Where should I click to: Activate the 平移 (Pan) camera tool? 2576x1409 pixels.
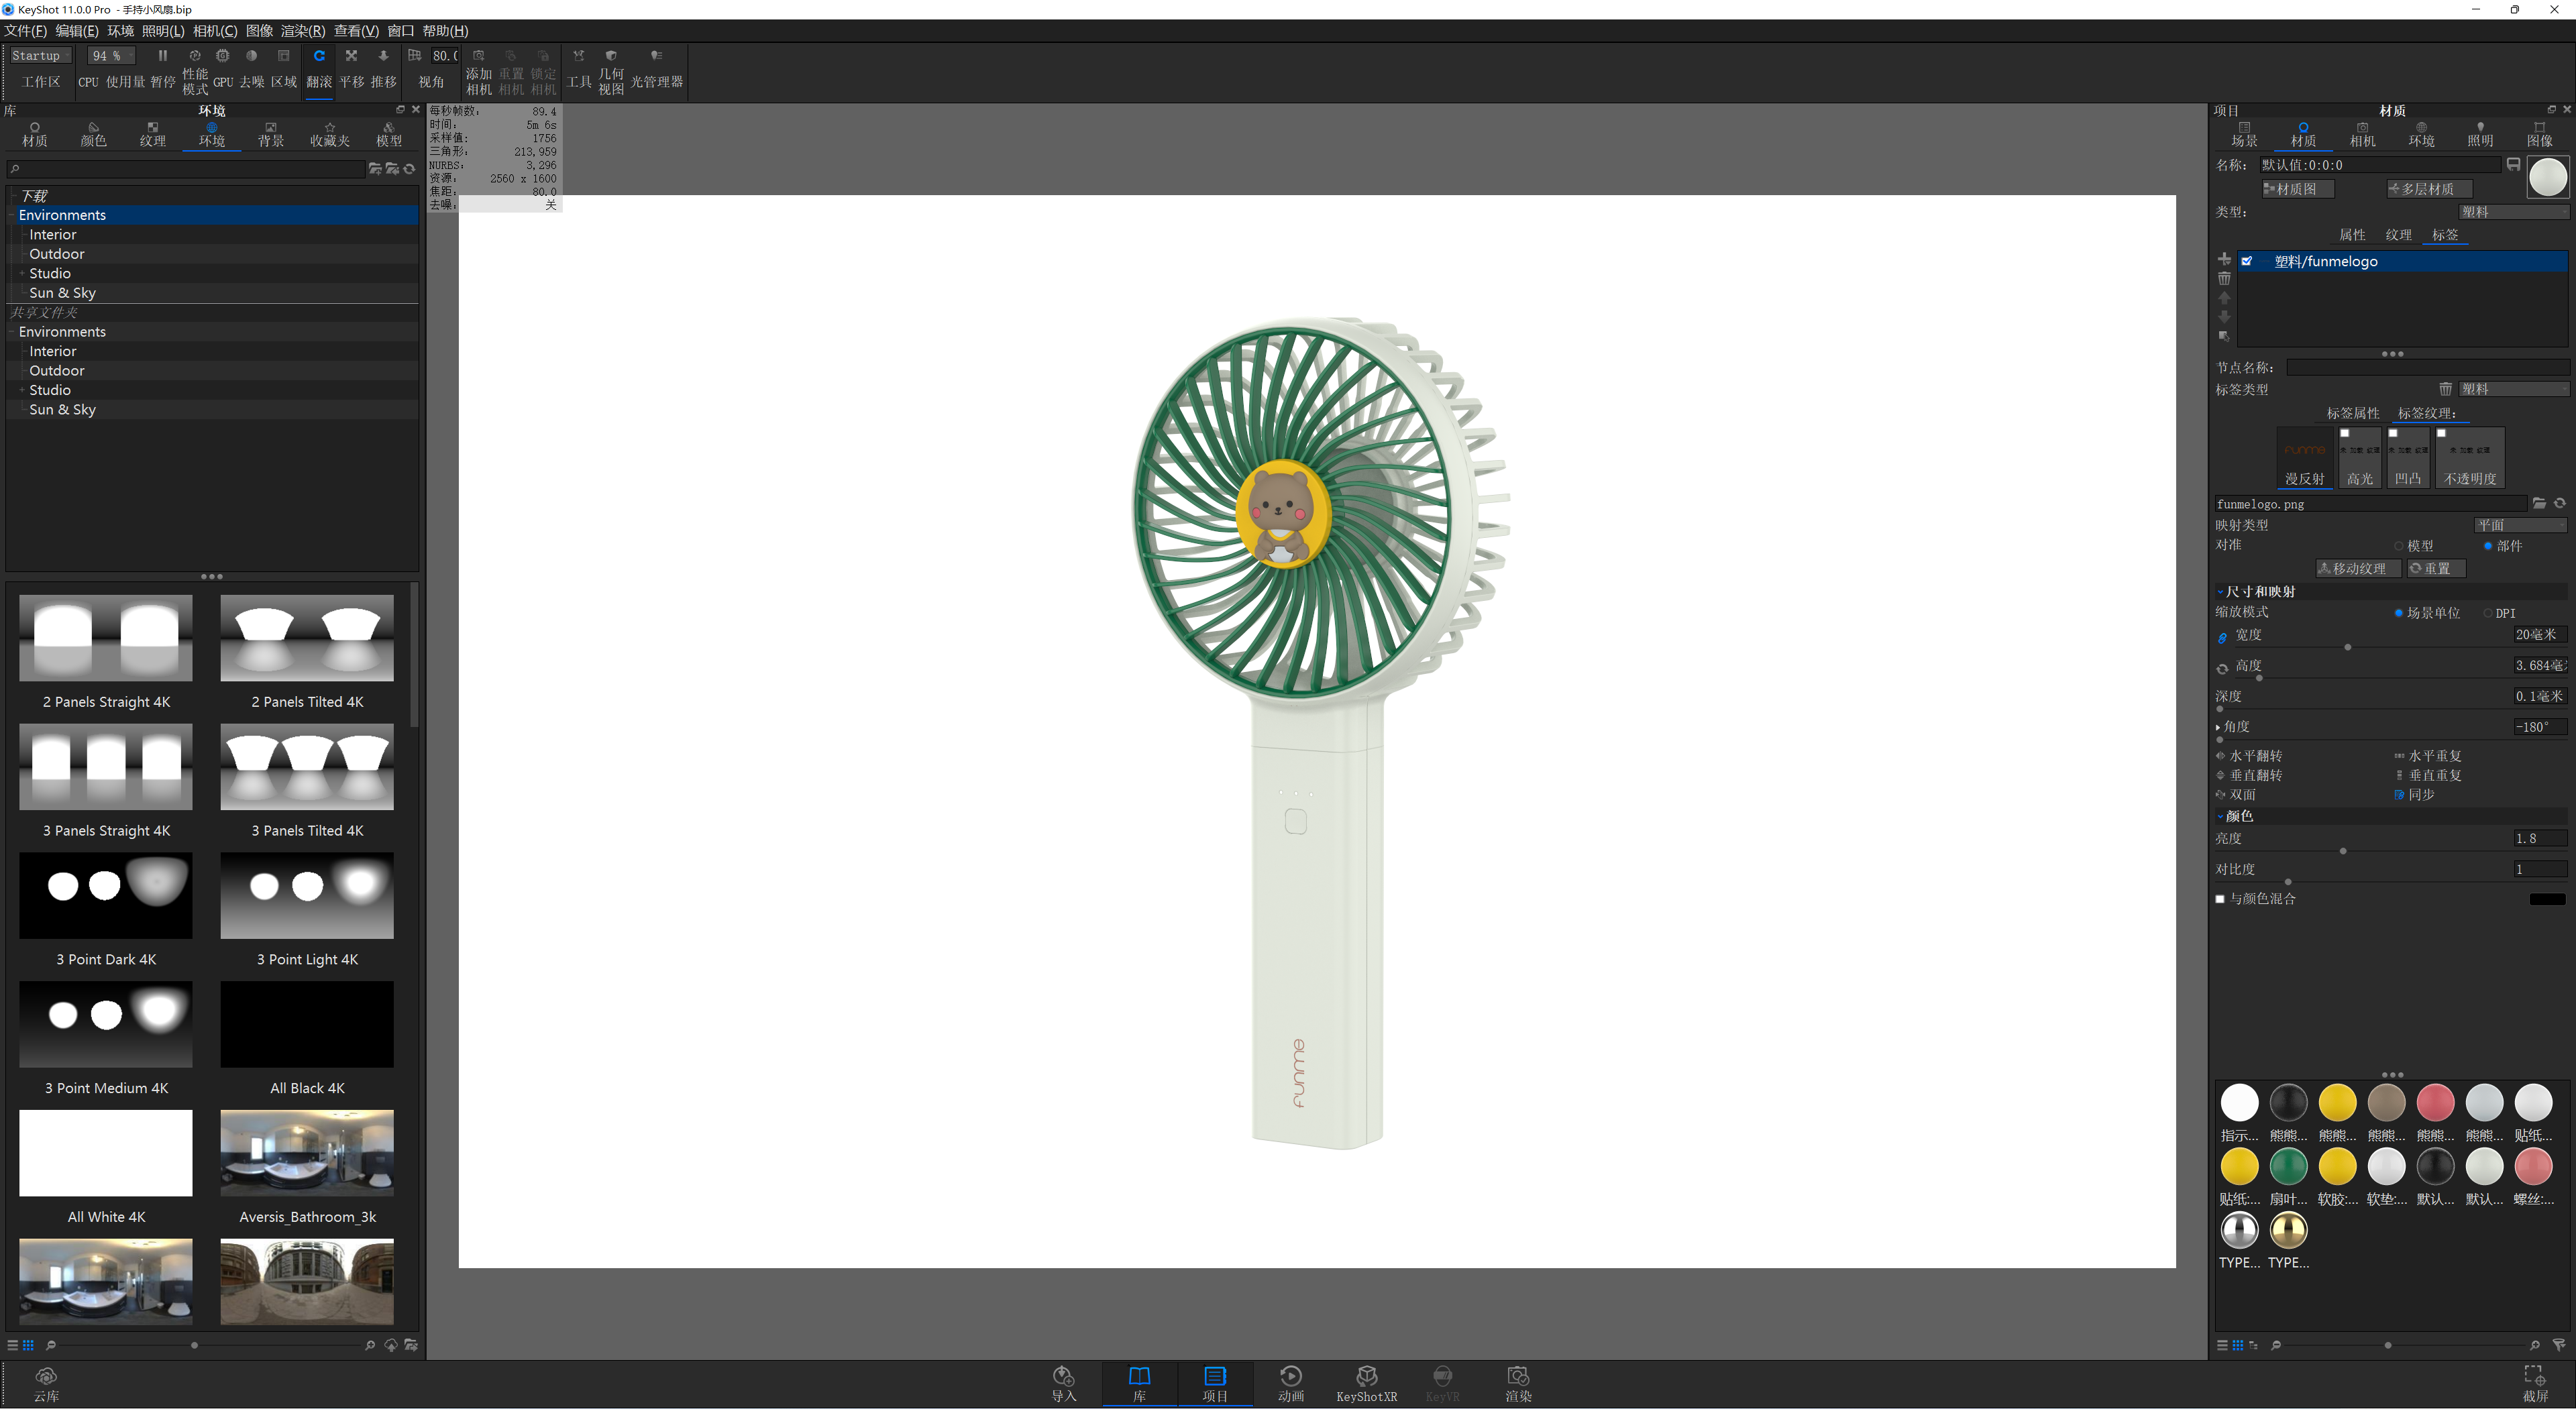[x=351, y=70]
